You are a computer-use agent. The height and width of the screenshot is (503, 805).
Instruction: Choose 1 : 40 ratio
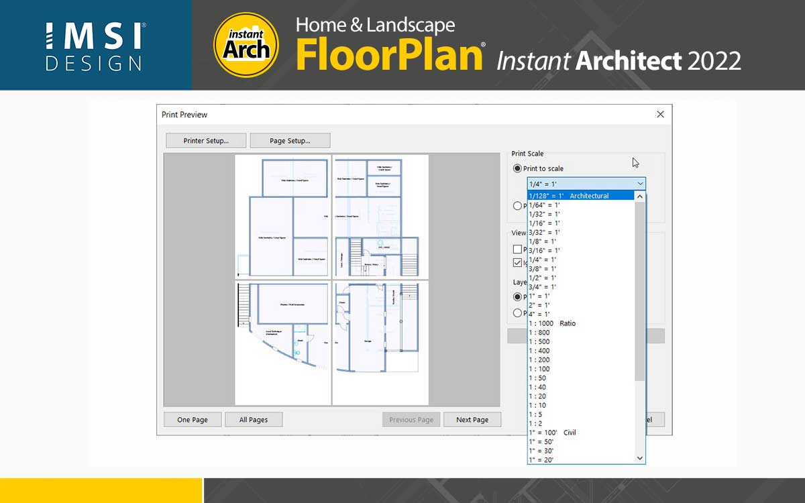click(580, 387)
